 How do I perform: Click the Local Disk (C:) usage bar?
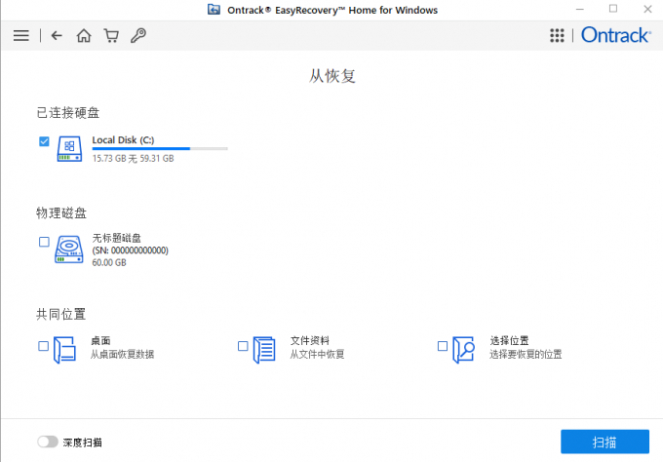[160, 149]
